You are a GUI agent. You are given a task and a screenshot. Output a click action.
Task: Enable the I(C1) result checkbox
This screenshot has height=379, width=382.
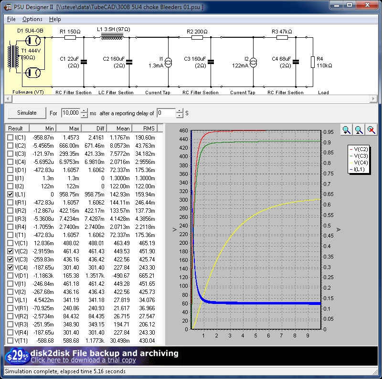click(11, 138)
